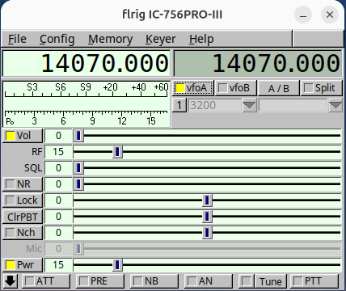Click the ClrPBT button
346x291 pixels.
[x=23, y=217]
